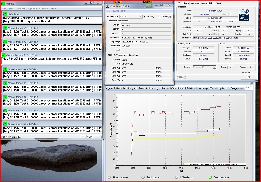The width and height of the screenshot is (261, 182).
Task: Switch to the About tab in CPU-Z
Action: click(218, 3)
